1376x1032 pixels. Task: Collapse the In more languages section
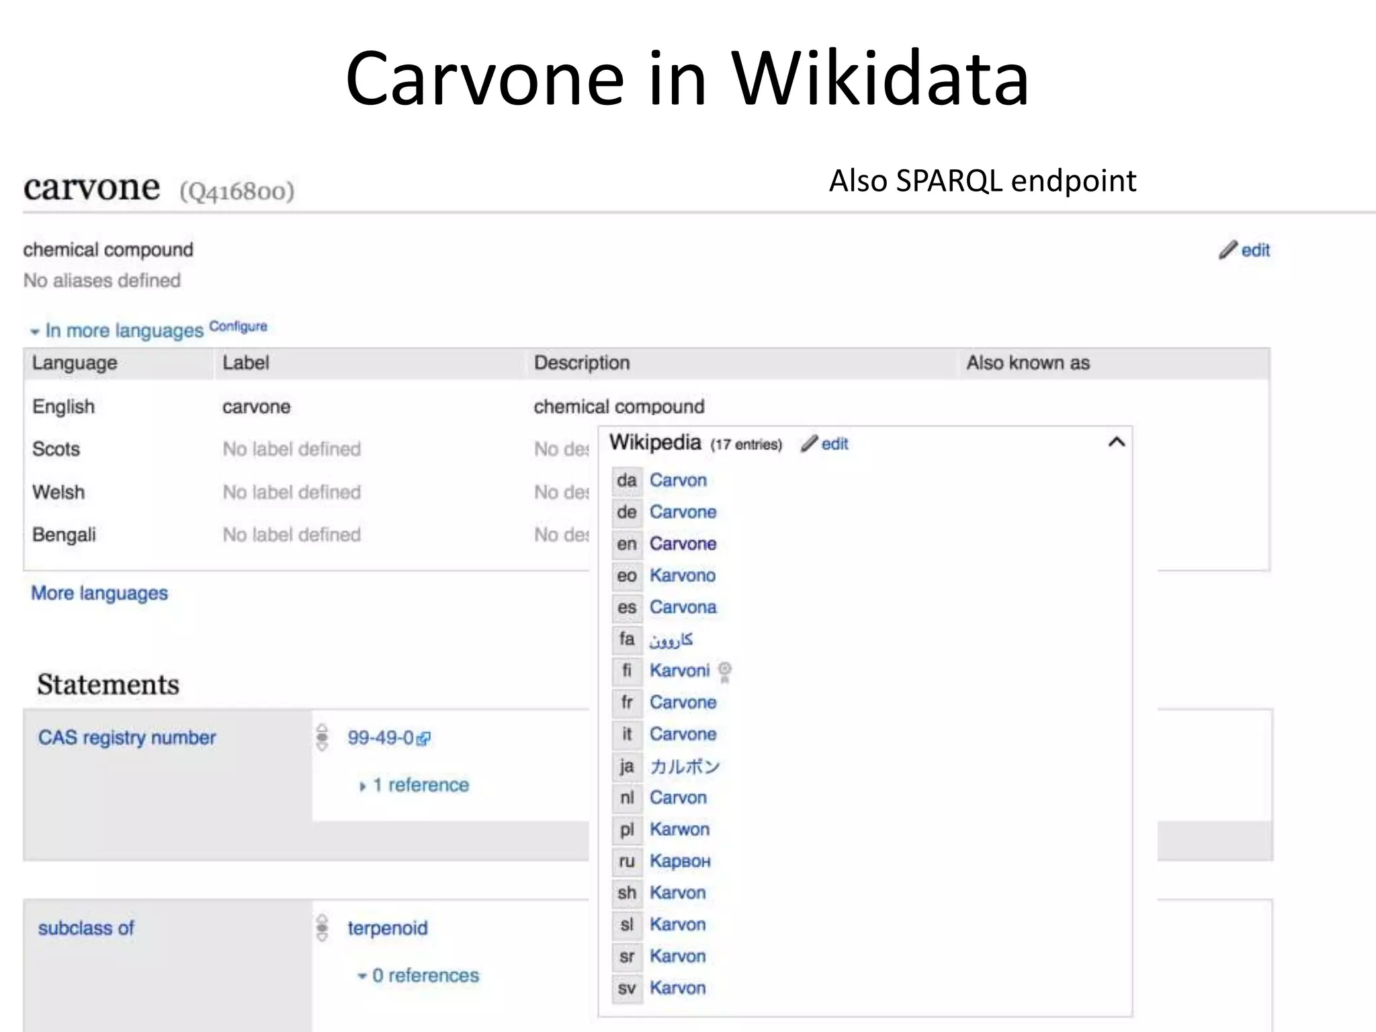click(x=116, y=331)
